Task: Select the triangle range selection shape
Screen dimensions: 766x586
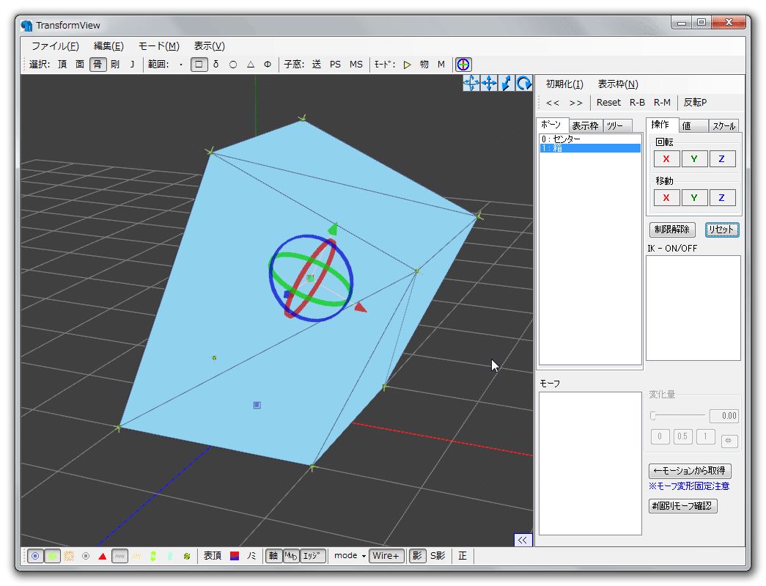Action: (251, 65)
